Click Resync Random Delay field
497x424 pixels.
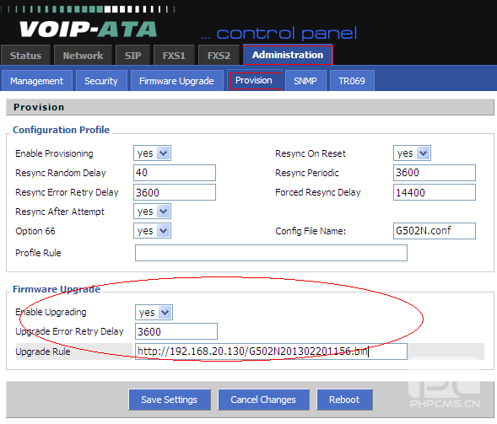tap(175, 173)
